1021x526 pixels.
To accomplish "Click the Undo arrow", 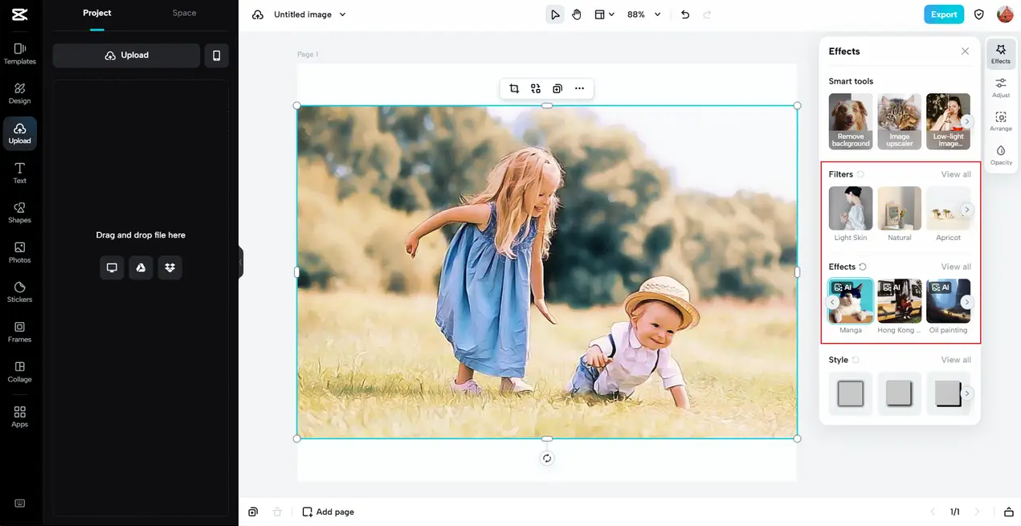I will 685,14.
